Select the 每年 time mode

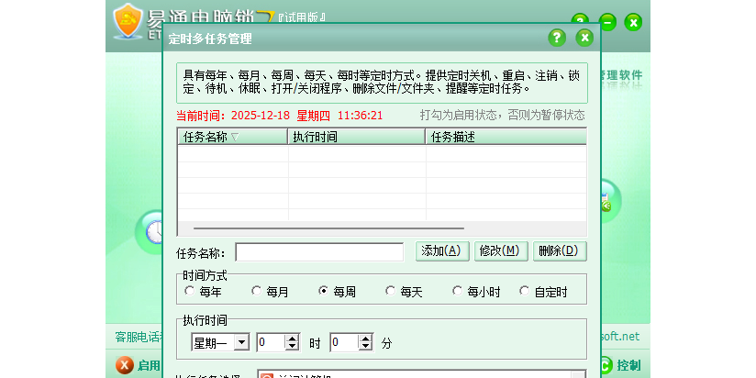tap(190, 292)
